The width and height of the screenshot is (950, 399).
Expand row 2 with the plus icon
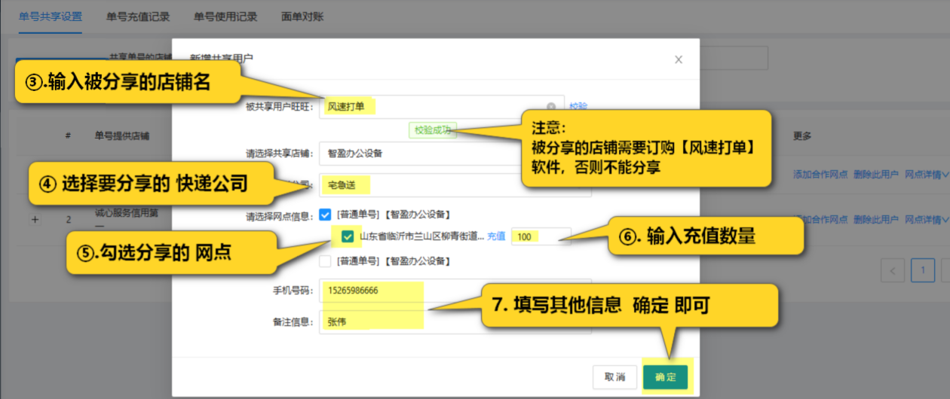[x=35, y=220]
